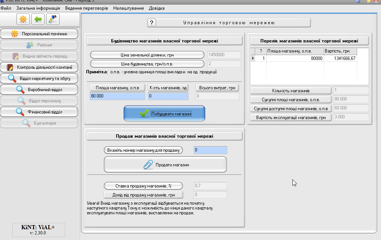Viewport: 381px width, 240px height.
Task: Click KiNT: ViAL+ version label
Action: 39,230
